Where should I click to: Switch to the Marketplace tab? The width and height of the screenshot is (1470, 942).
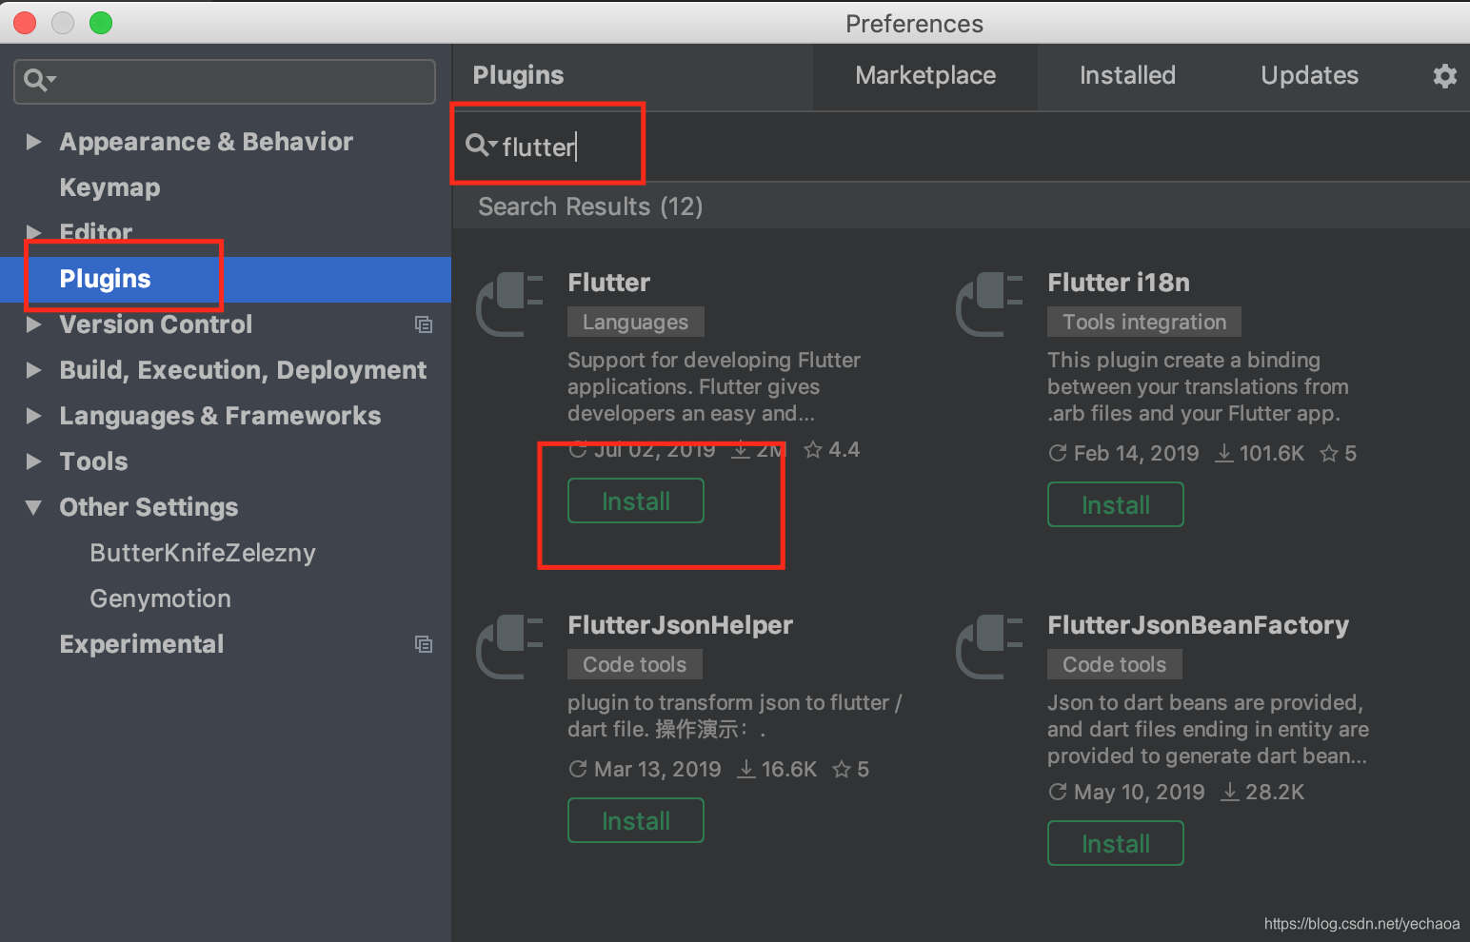pyautogui.click(x=925, y=75)
